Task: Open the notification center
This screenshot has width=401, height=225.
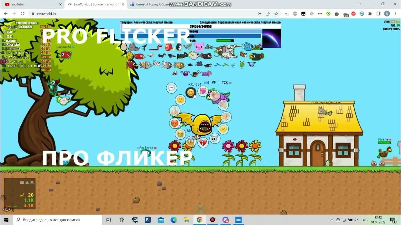Action: (393, 220)
